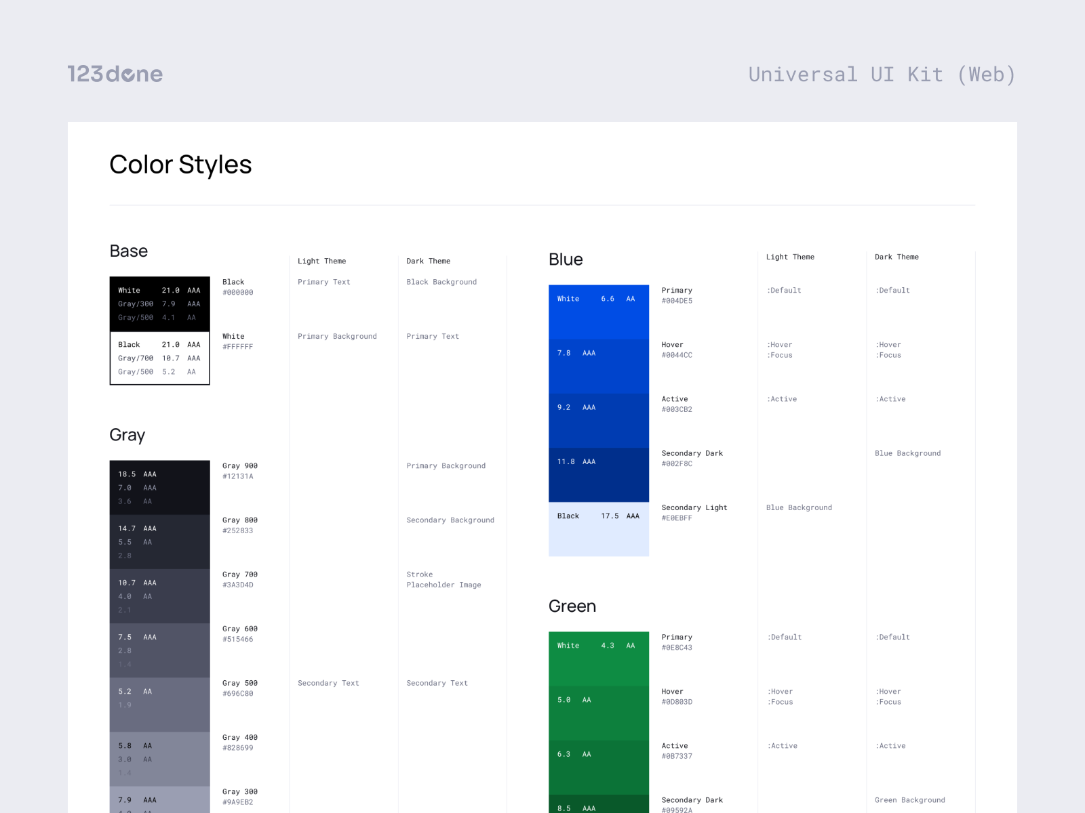This screenshot has width=1085, height=813.
Task: Click the #004DE5 hex code
Action: 677,301
